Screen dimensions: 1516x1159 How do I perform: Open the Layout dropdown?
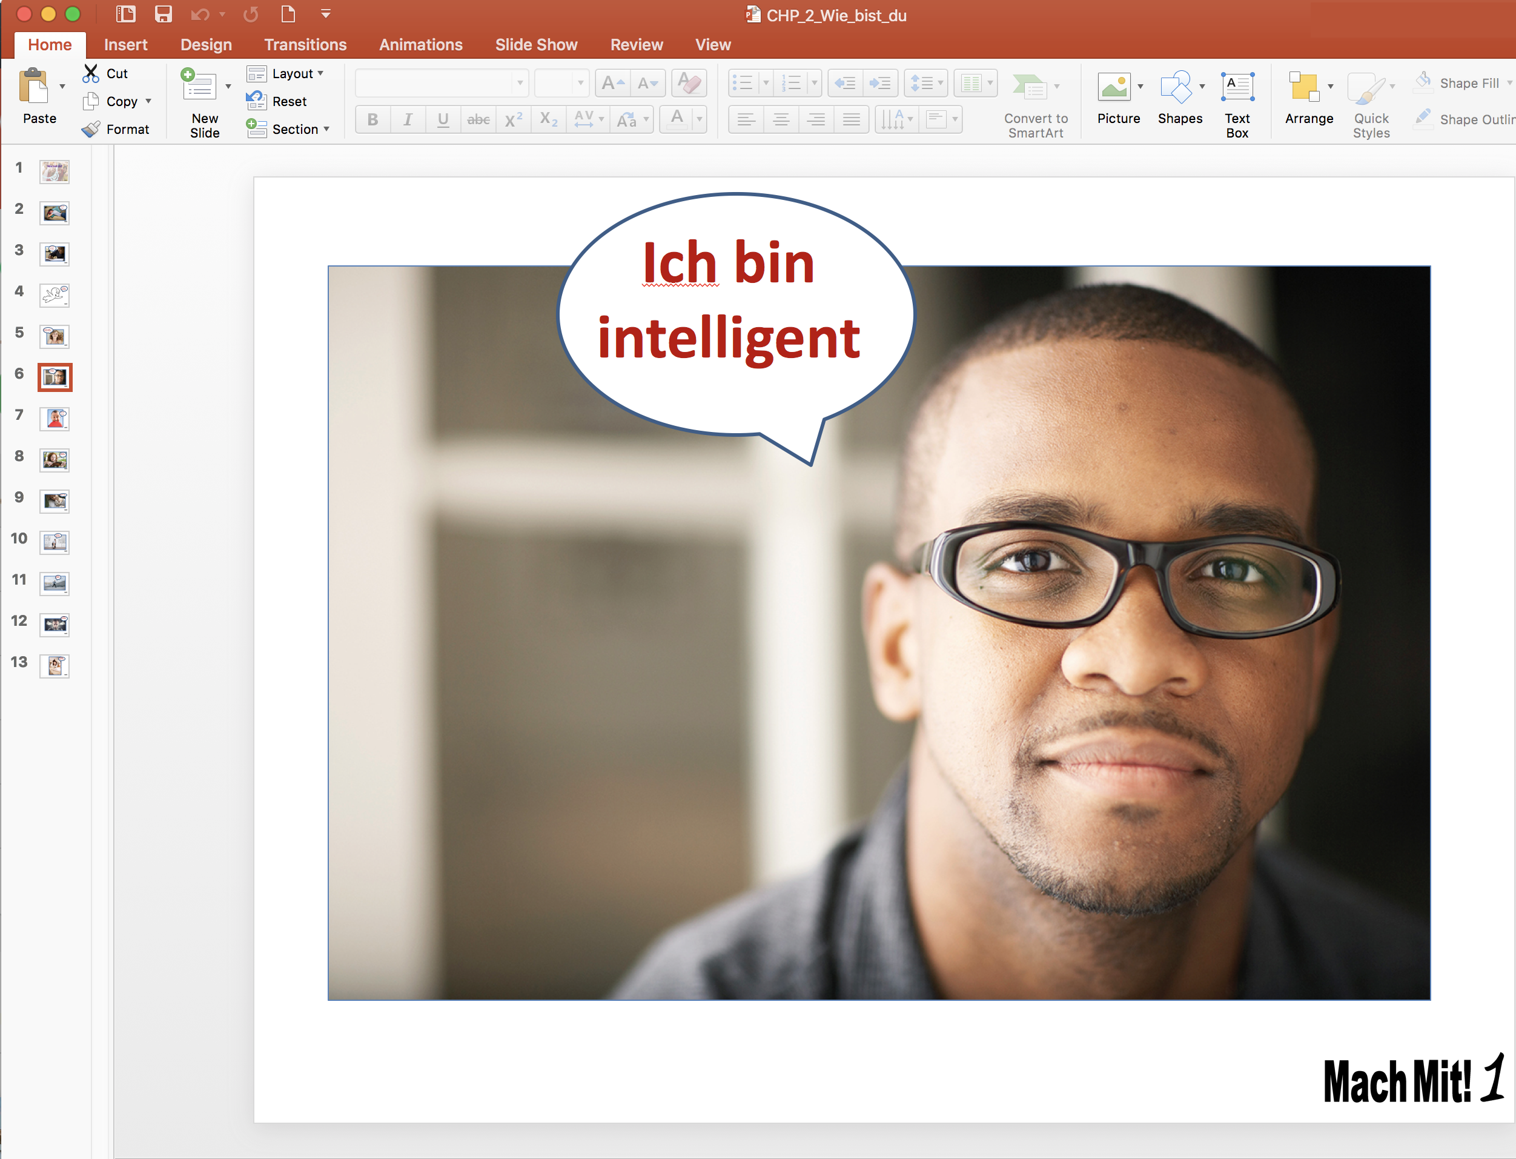point(285,73)
